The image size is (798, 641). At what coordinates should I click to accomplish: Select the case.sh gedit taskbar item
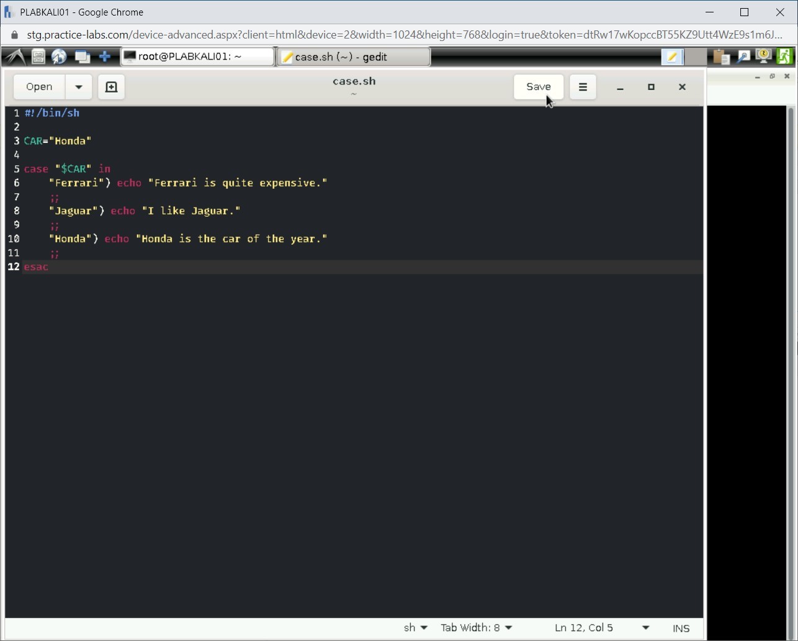point(352,57)
